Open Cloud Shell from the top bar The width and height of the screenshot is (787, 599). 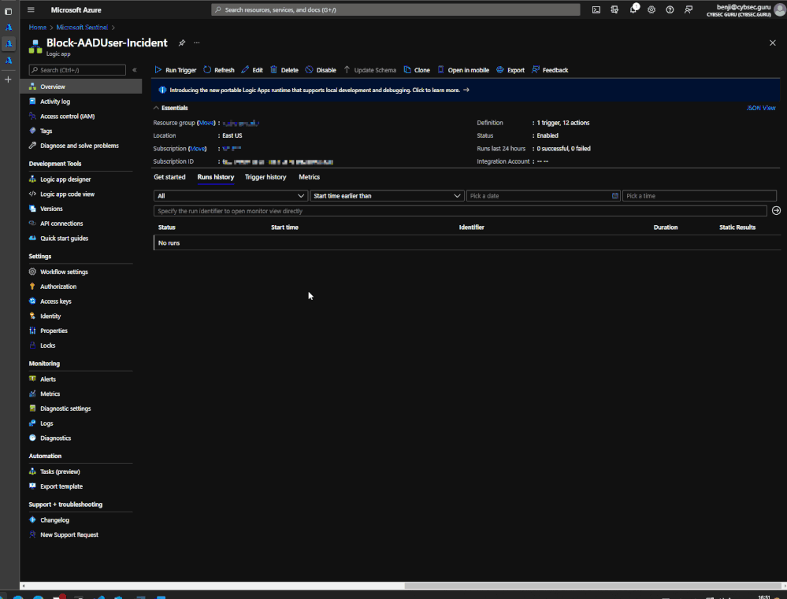tap(596, 9)
